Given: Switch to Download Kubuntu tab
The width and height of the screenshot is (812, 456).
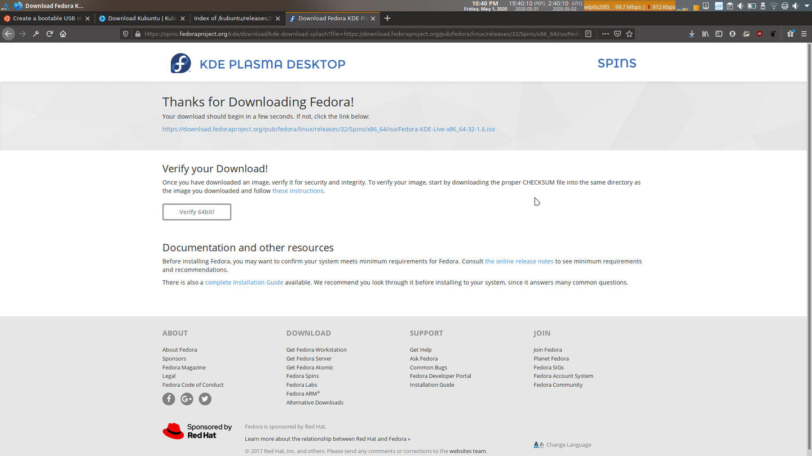Looking at the screenshot, I should pyautogui.click(x=142, y=18).
